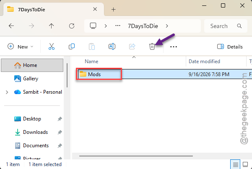Go up one folder level
The height and width of the screenshot is (169, 252).
click(52, 26)
